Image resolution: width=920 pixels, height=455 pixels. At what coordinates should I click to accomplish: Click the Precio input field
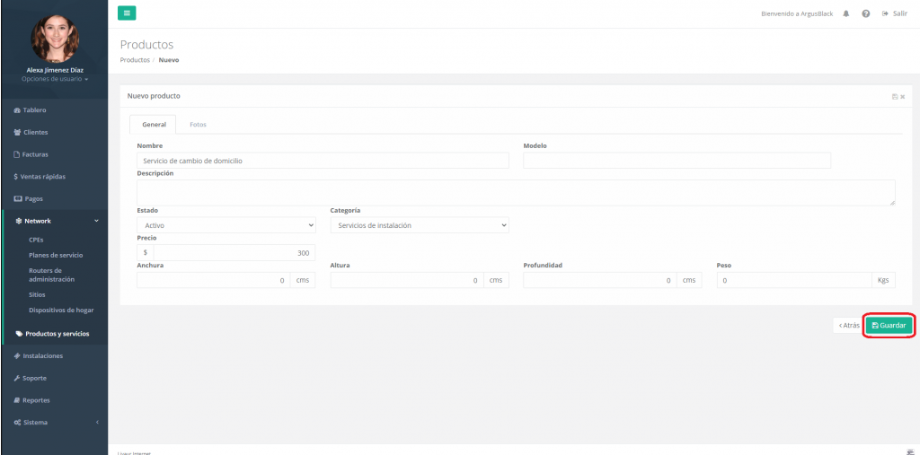[234, 253]
